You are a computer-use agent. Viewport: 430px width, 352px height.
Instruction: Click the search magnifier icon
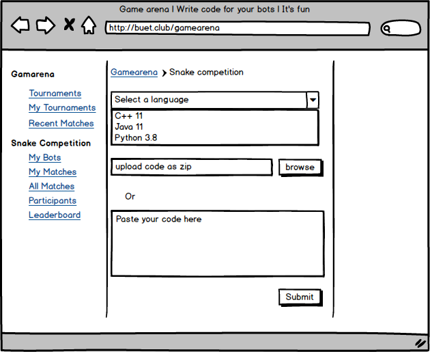(386, 29)
